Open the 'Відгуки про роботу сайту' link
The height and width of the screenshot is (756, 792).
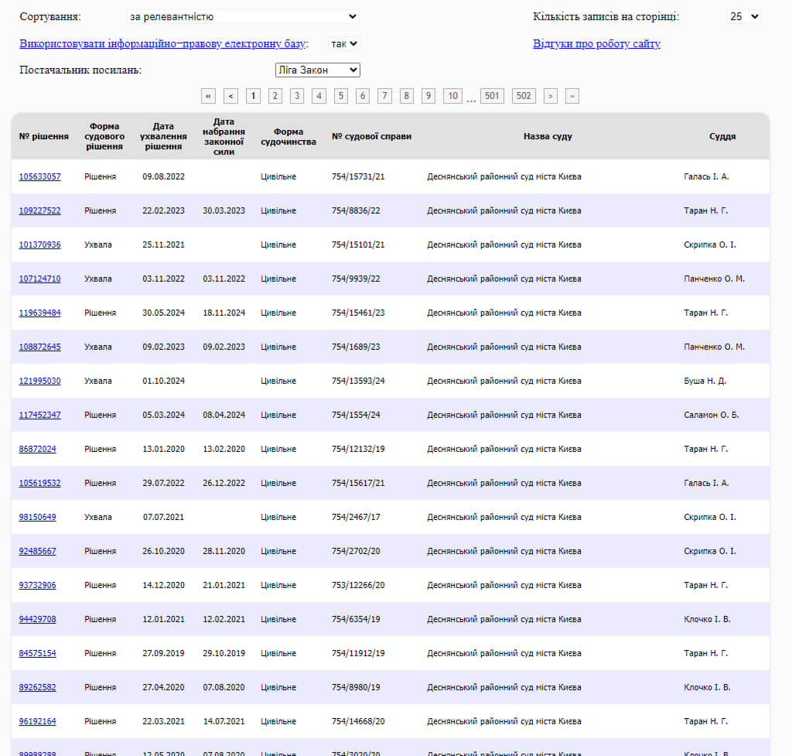tap(596, 44)
